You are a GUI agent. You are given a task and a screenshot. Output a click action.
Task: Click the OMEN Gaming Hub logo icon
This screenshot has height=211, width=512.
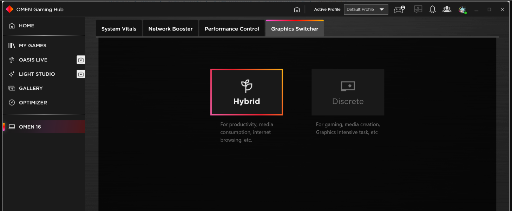click(9, 9)
